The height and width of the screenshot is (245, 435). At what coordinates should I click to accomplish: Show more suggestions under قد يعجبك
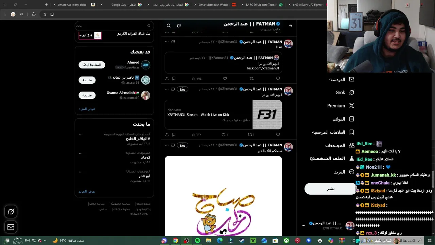click(x=87, y=109)
